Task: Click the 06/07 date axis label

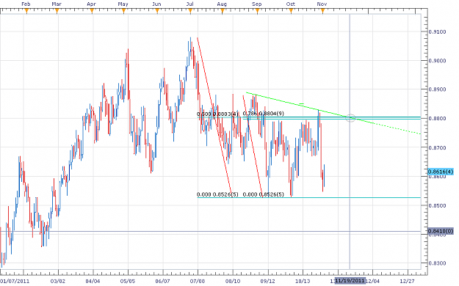Action: click(162, 281)
